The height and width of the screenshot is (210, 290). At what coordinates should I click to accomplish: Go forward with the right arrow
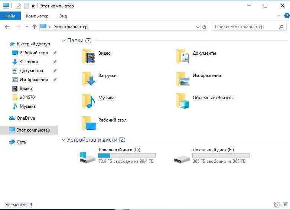click(x=18, y=27)
